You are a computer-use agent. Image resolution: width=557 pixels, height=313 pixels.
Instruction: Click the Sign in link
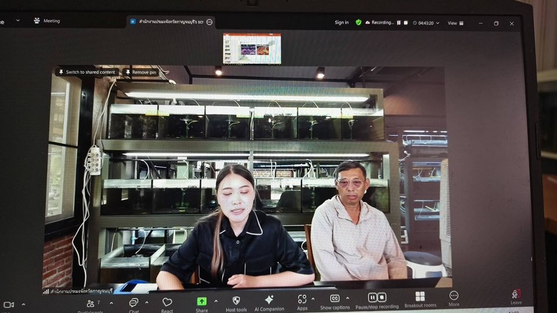click(341, 23)
